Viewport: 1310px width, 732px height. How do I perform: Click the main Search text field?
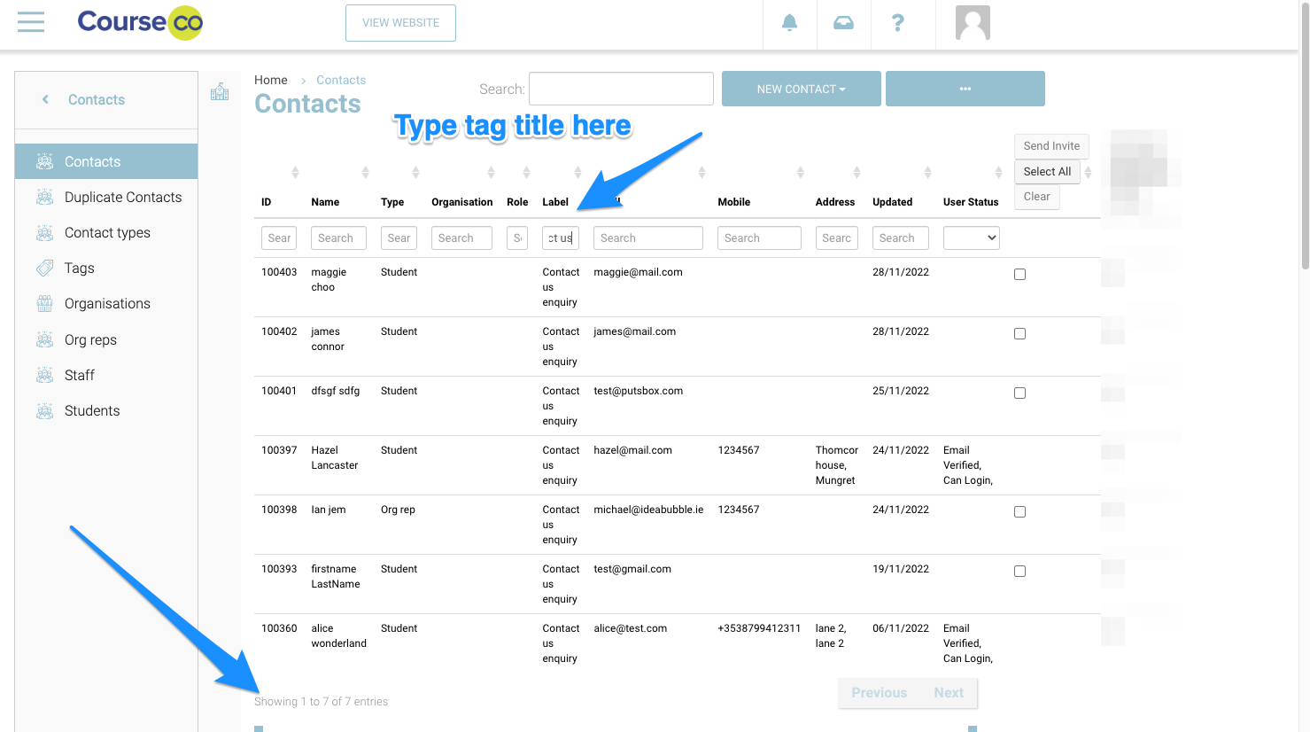tap(621, 89)
